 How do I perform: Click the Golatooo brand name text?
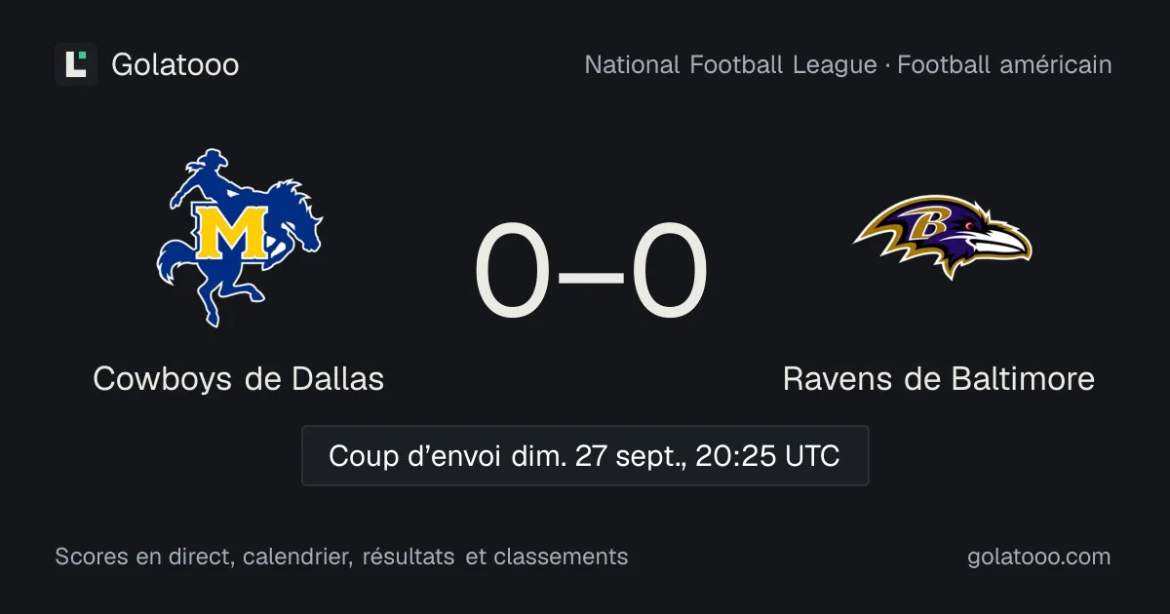(175, 64)
